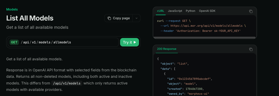The height and width of the screenshot is (96, 279).
Task: Click the List All Models heading
Action: (30, 18)
